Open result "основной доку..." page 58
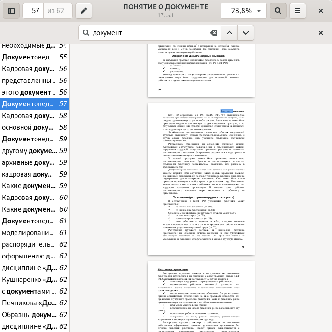332x332 pixels. point(35,127)
